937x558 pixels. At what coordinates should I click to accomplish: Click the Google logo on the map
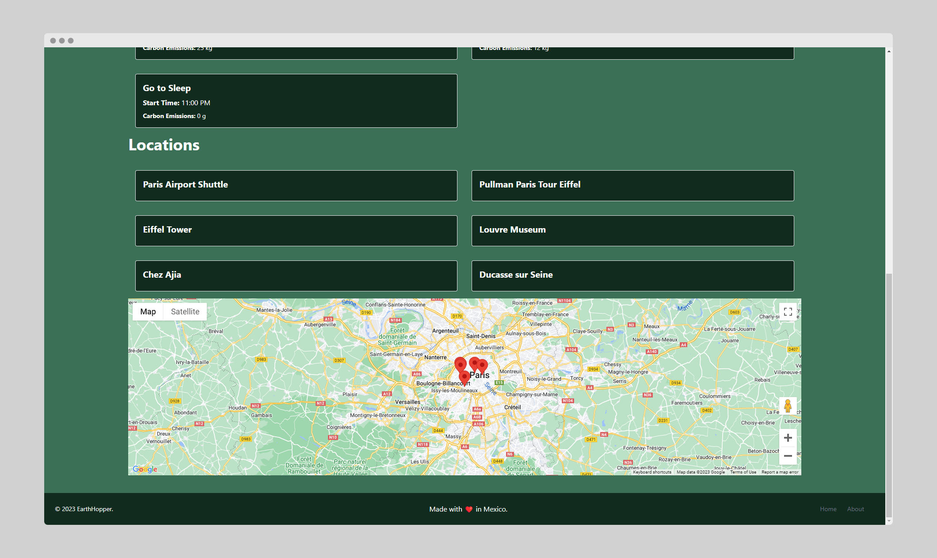click(145, 469)
